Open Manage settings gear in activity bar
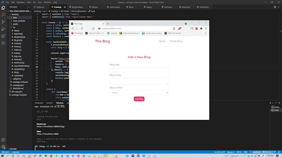The height and width of the screenshot is (158, 282). pos(3,147)
